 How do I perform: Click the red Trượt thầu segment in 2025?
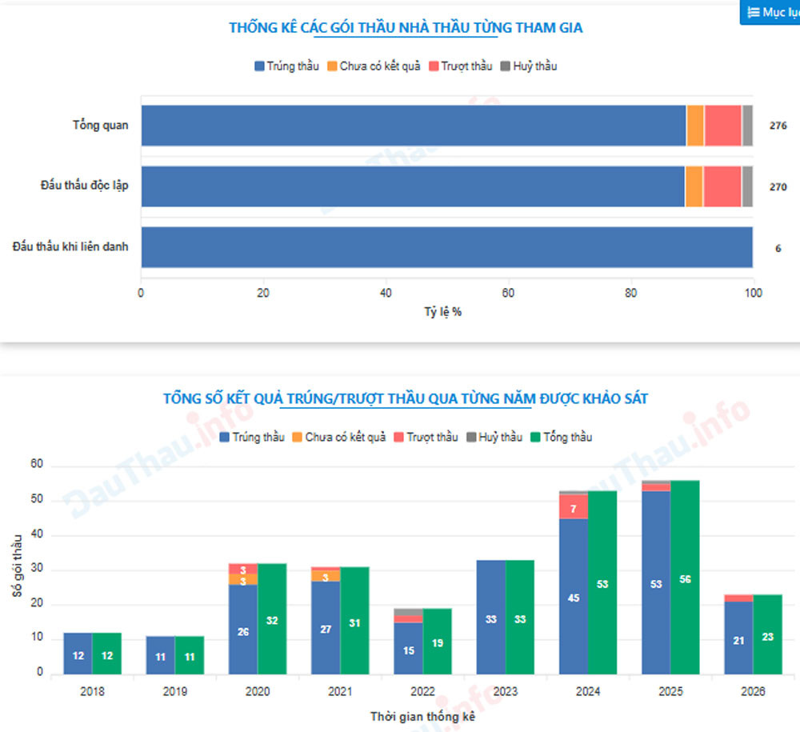[656, 488]
